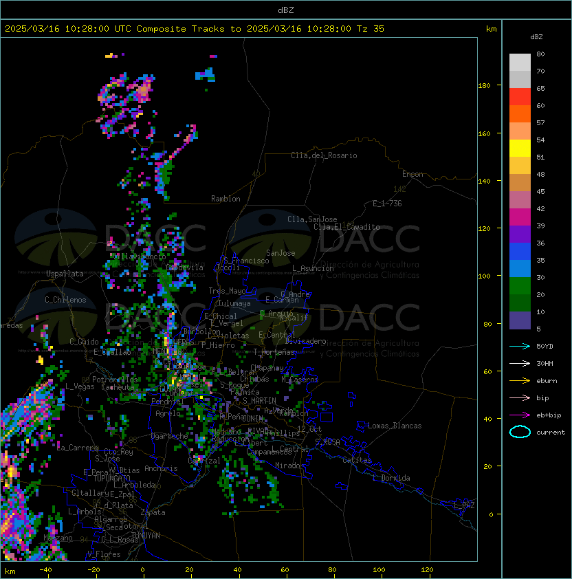Pick the bright yellow 51-54 dBZ swatch
Image resolution: width=572 pixels, height=579 pixels.
[x=520, y=149]
